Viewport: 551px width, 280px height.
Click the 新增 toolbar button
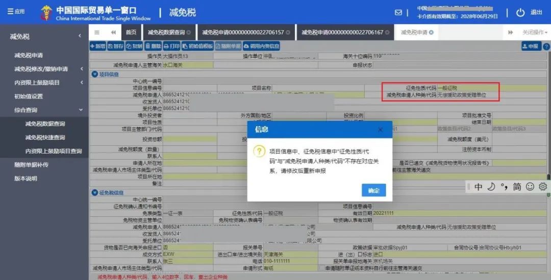click(x=97, y=46)
